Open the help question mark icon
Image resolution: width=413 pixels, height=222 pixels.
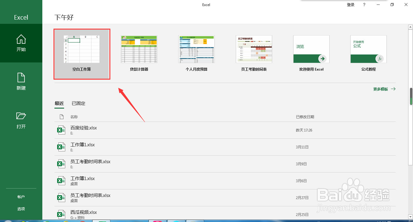pos(364,5)
